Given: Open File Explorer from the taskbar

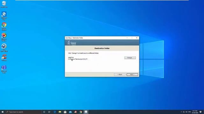Looking at the screenshot, I should click(60, 112).
